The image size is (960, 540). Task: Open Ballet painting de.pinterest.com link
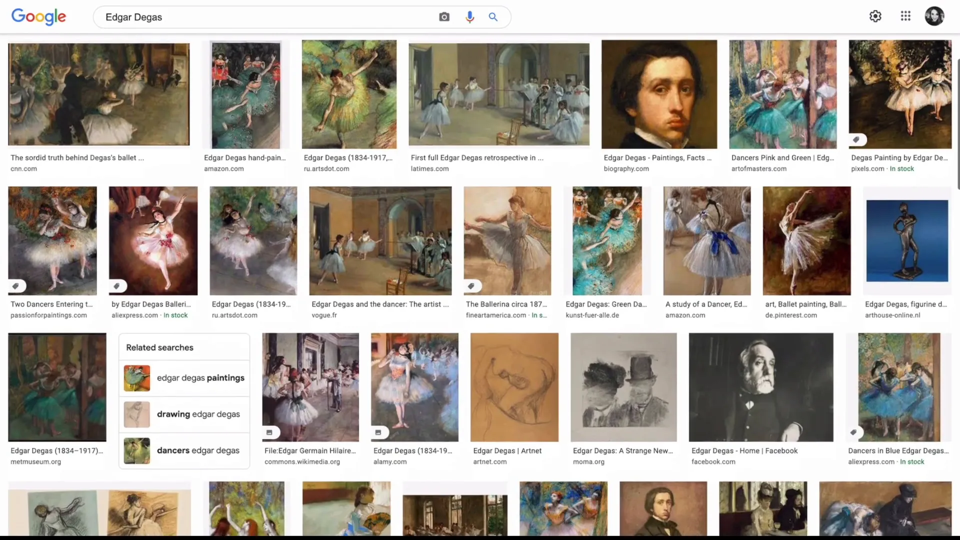805,304
